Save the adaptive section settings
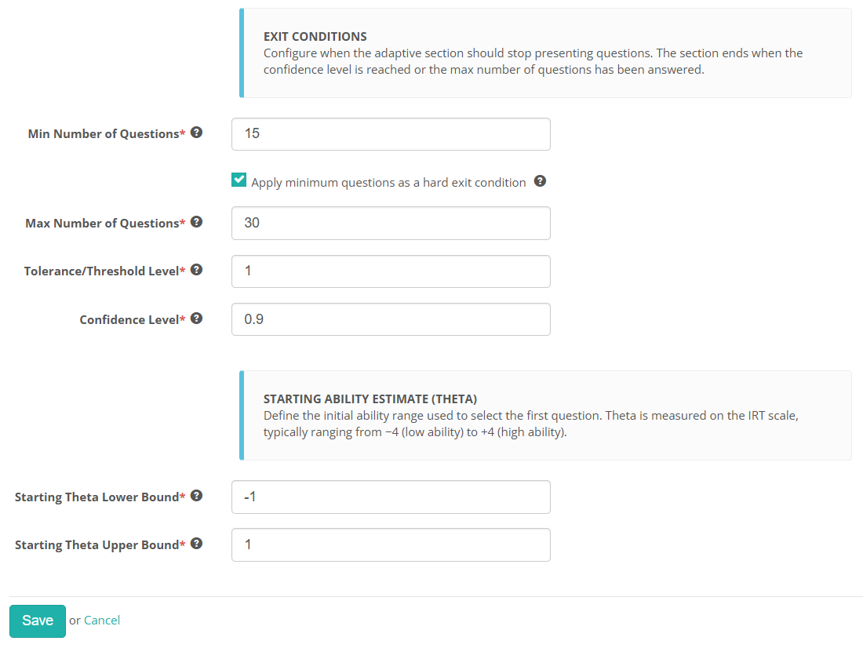 38,621
